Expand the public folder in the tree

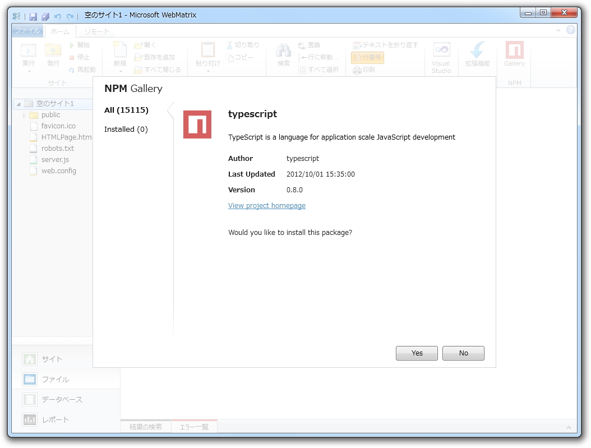(x=24, y=114)
